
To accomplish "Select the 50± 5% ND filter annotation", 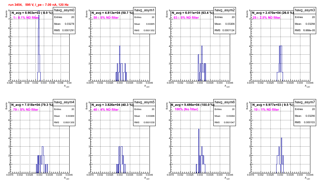I will (106, 18).
